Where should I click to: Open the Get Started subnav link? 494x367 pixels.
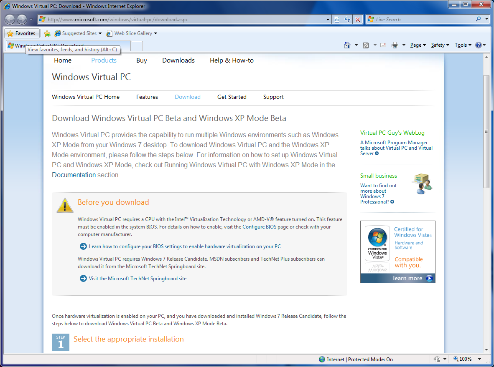pyautogui.click(x=232, y=97)
